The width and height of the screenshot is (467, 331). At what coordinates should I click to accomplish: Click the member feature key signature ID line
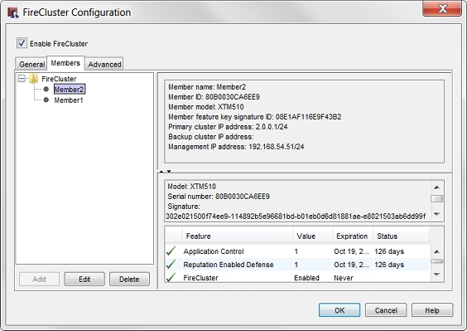click(x=255, y=117)
